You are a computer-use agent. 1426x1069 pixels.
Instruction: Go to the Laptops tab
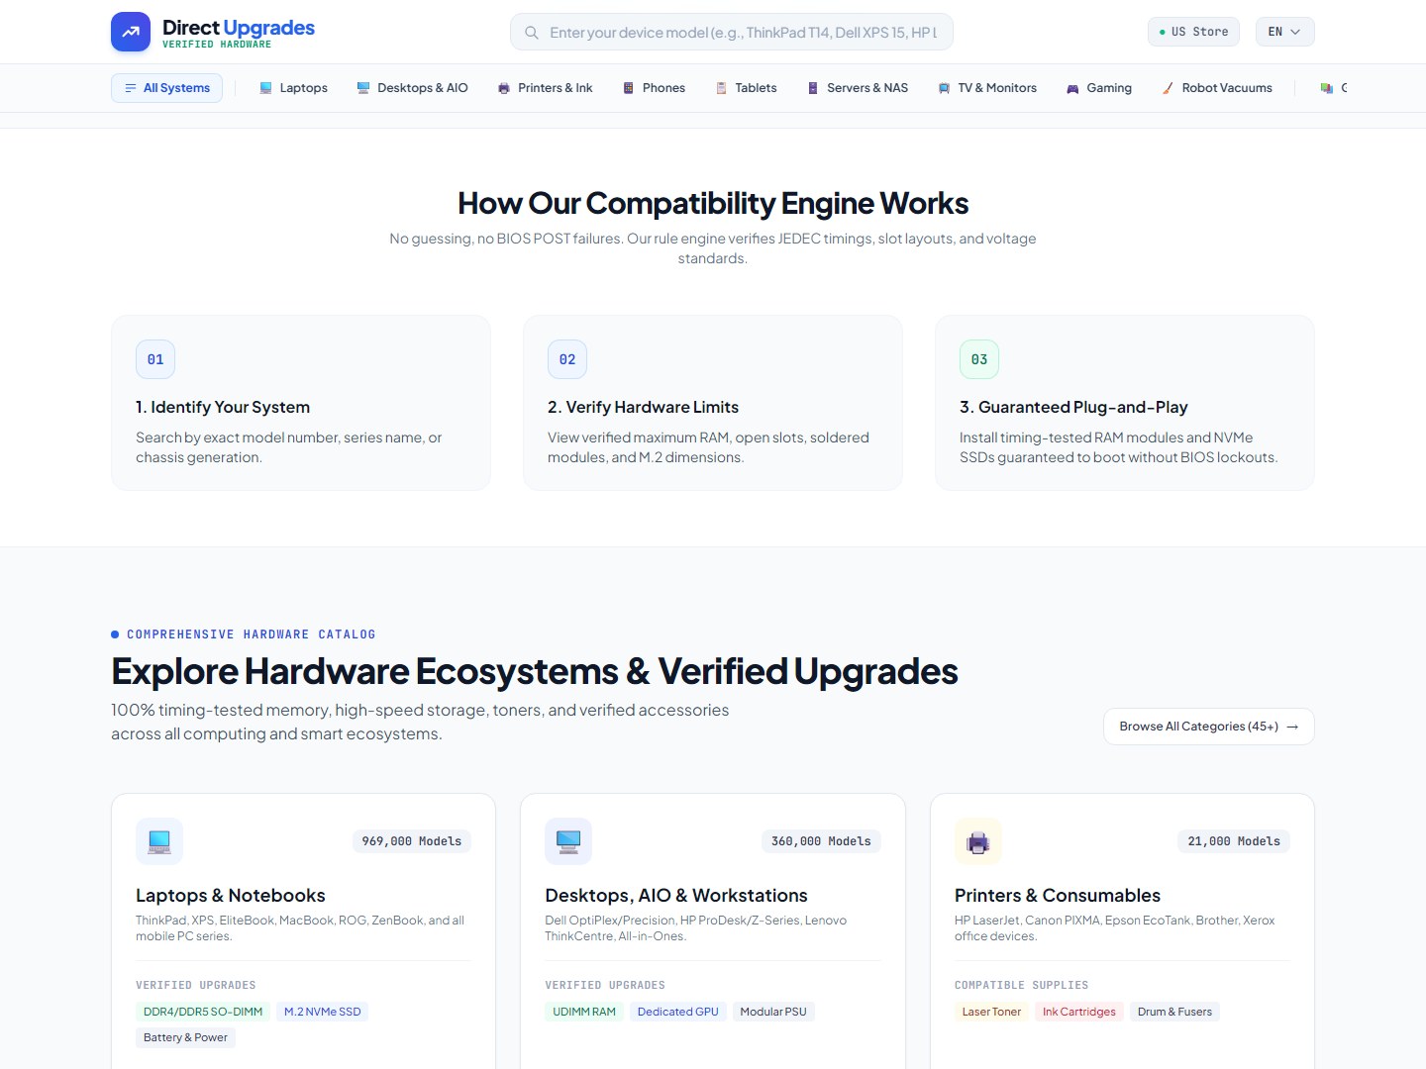(293, 88)
